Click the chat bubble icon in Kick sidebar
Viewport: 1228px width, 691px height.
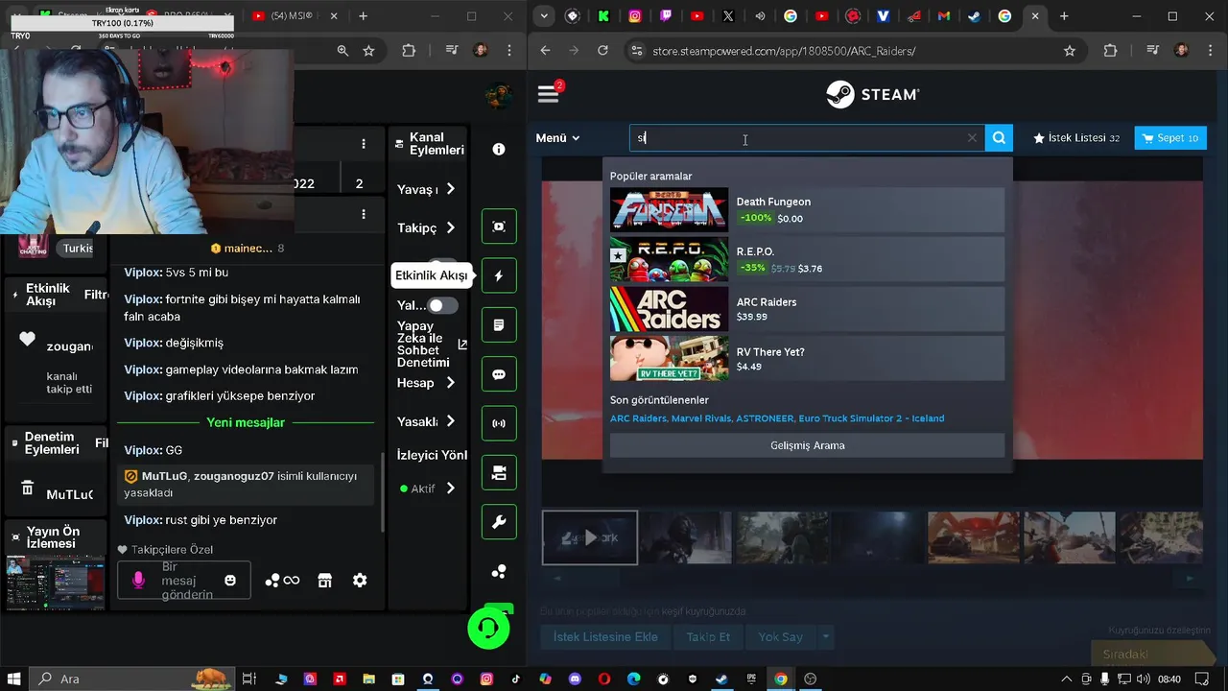click(499, 374)
